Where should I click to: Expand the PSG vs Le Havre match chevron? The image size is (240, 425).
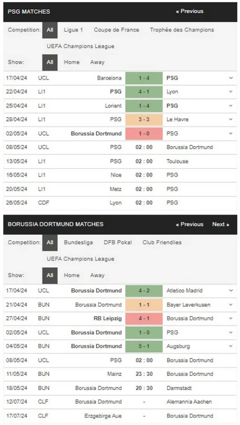click(x=231, y=119)
